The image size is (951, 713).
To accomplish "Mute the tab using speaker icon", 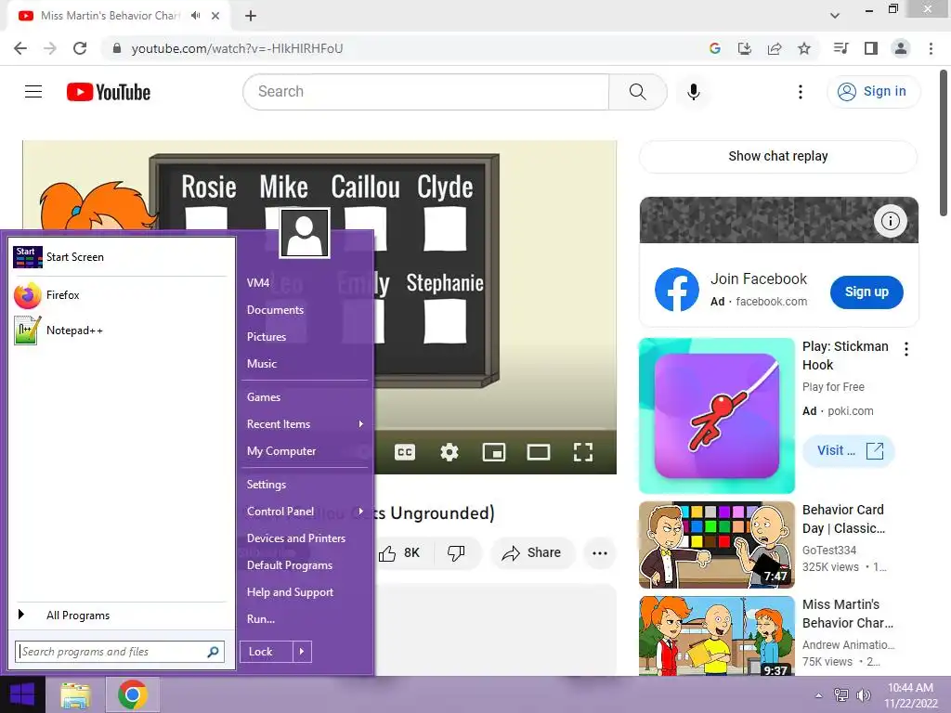I will point(195,16).
